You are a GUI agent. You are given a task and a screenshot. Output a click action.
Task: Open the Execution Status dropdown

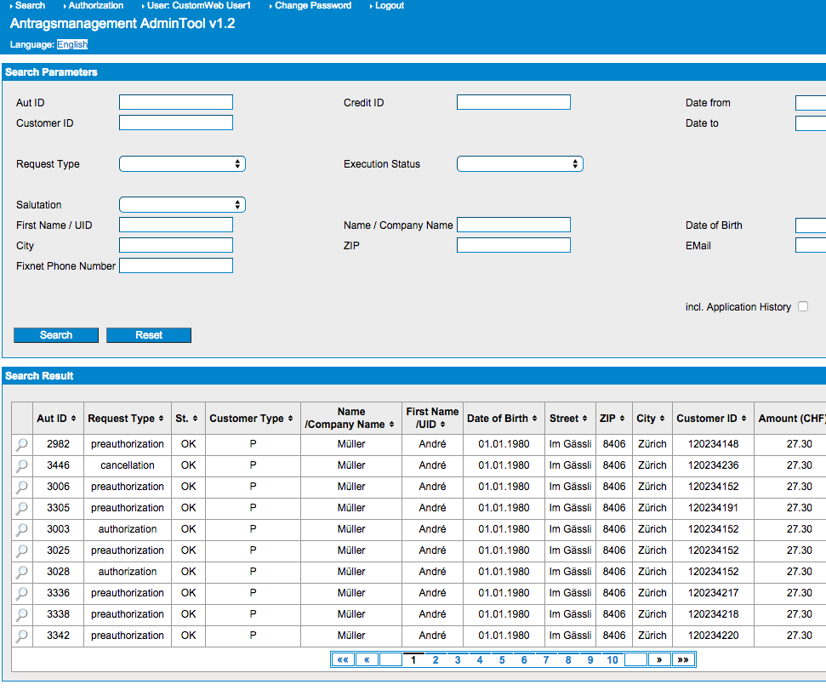[x=520, y=164]
